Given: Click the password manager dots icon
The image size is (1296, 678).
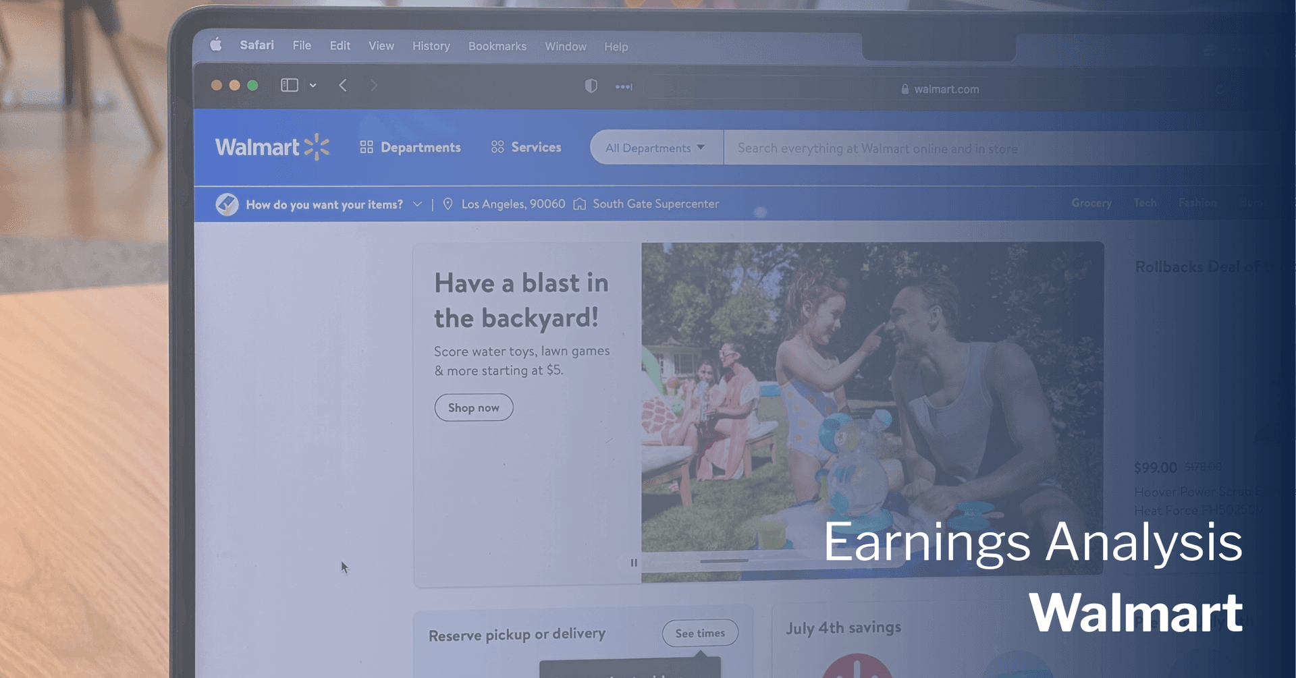Looking at the screenshot, I should tap(624, 87).
